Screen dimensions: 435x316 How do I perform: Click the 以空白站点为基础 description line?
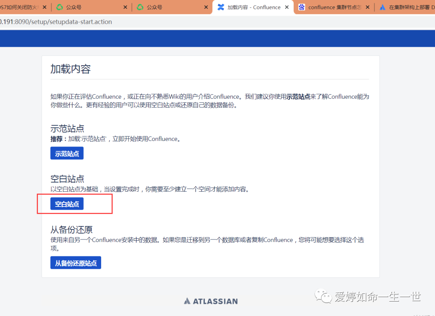[149, 189]
